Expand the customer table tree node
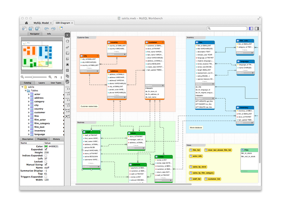This screenshot has width=281, height=211. tap(29, 113)
